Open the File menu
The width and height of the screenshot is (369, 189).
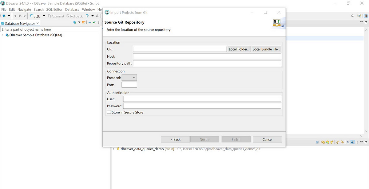[x=4, y=10]
